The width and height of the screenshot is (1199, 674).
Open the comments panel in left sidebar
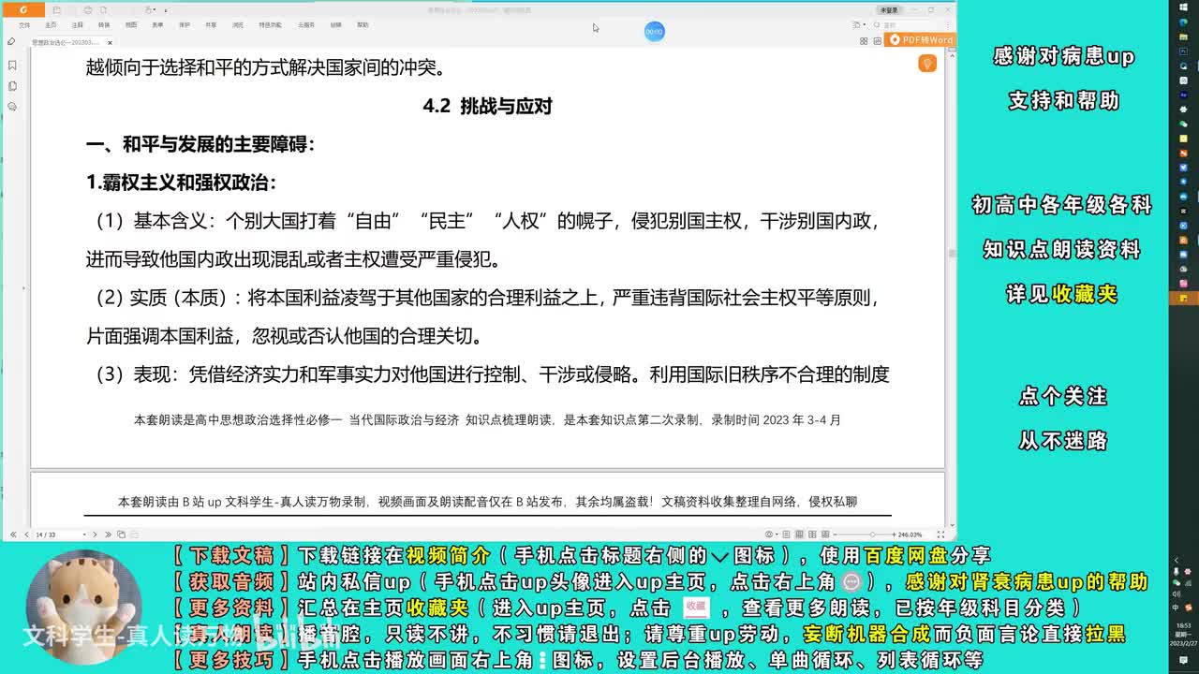tap(12, 107)
